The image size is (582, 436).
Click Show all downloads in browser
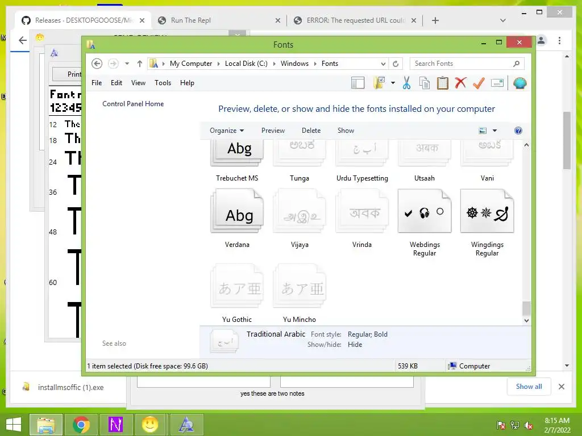point(529,387)
